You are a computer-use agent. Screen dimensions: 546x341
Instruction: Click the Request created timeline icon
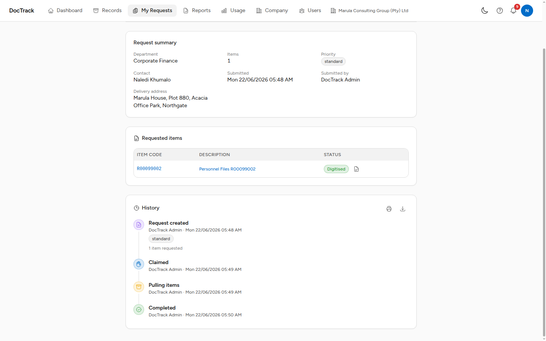tap(139, 225)
